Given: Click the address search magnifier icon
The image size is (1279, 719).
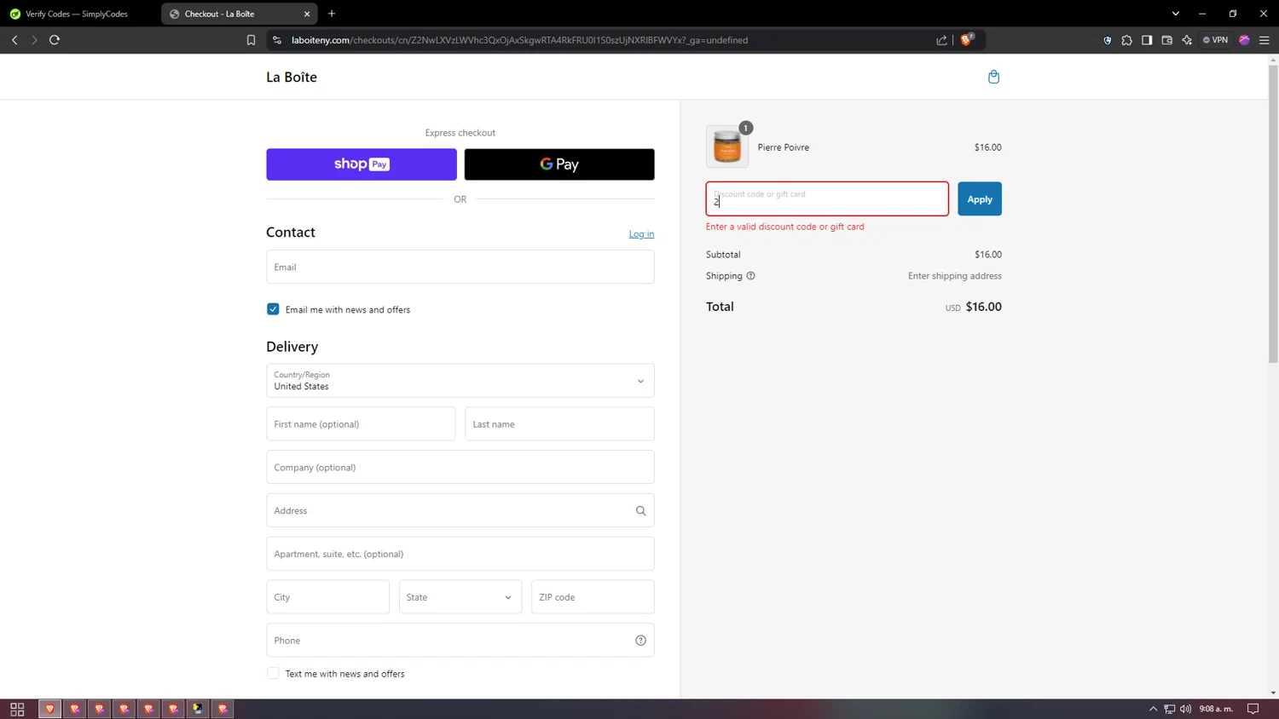Looking at the screenshot, I should (x=640, y=511).
